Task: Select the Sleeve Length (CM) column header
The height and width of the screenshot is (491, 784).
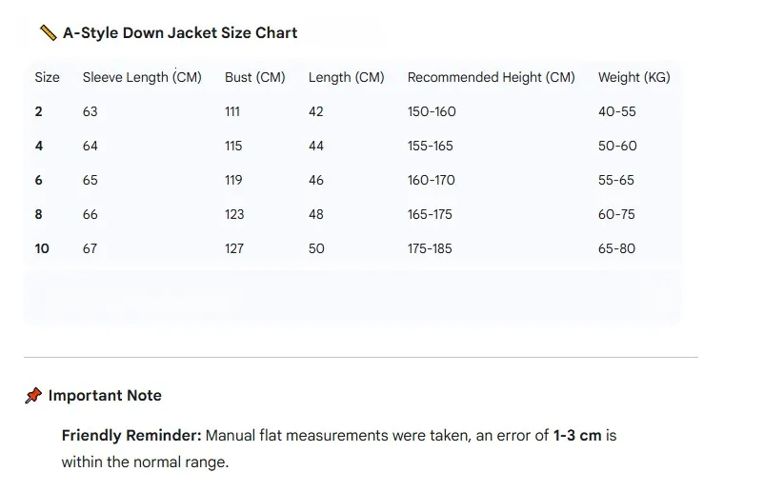Action: coord(142,77)
